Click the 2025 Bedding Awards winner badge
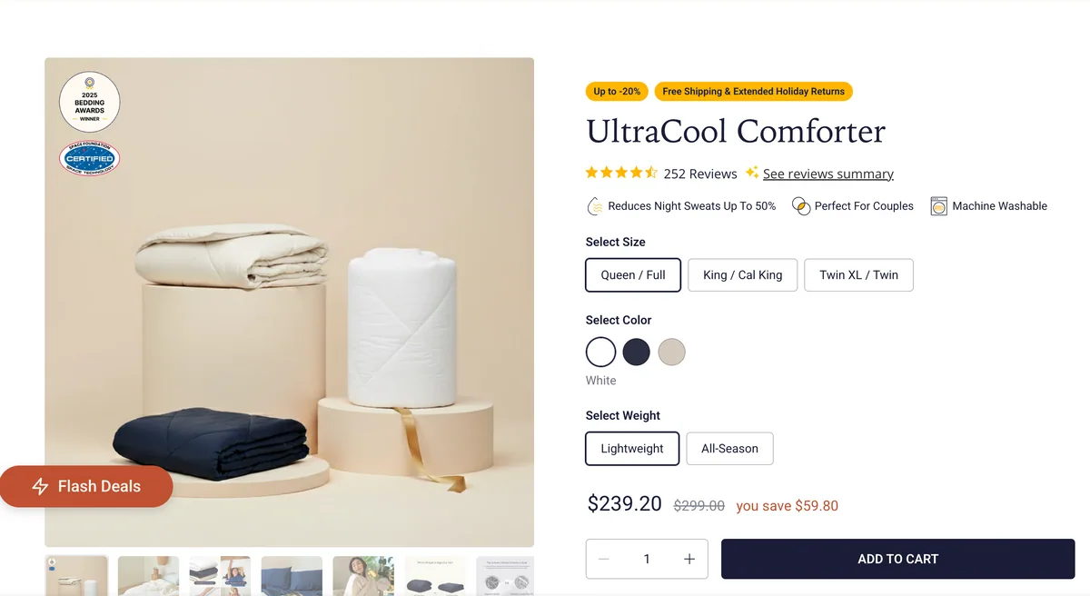The width and height of the screenshot is (1090, 596). (x=90, y=102)
